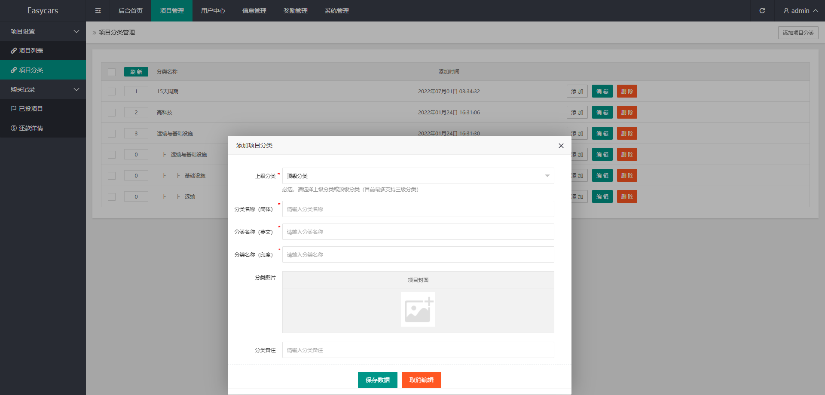Click the 保存数据 button
Viewport: 825px width, 395px height.
tap(377, 380)
